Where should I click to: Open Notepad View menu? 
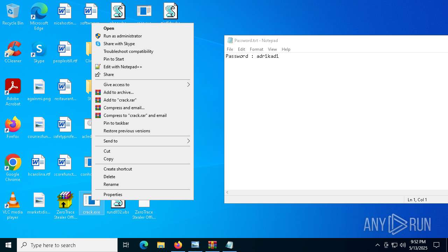[x=272, y=49]
